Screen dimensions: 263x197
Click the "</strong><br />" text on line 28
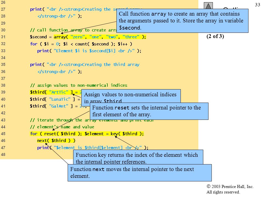click(56, 16)
